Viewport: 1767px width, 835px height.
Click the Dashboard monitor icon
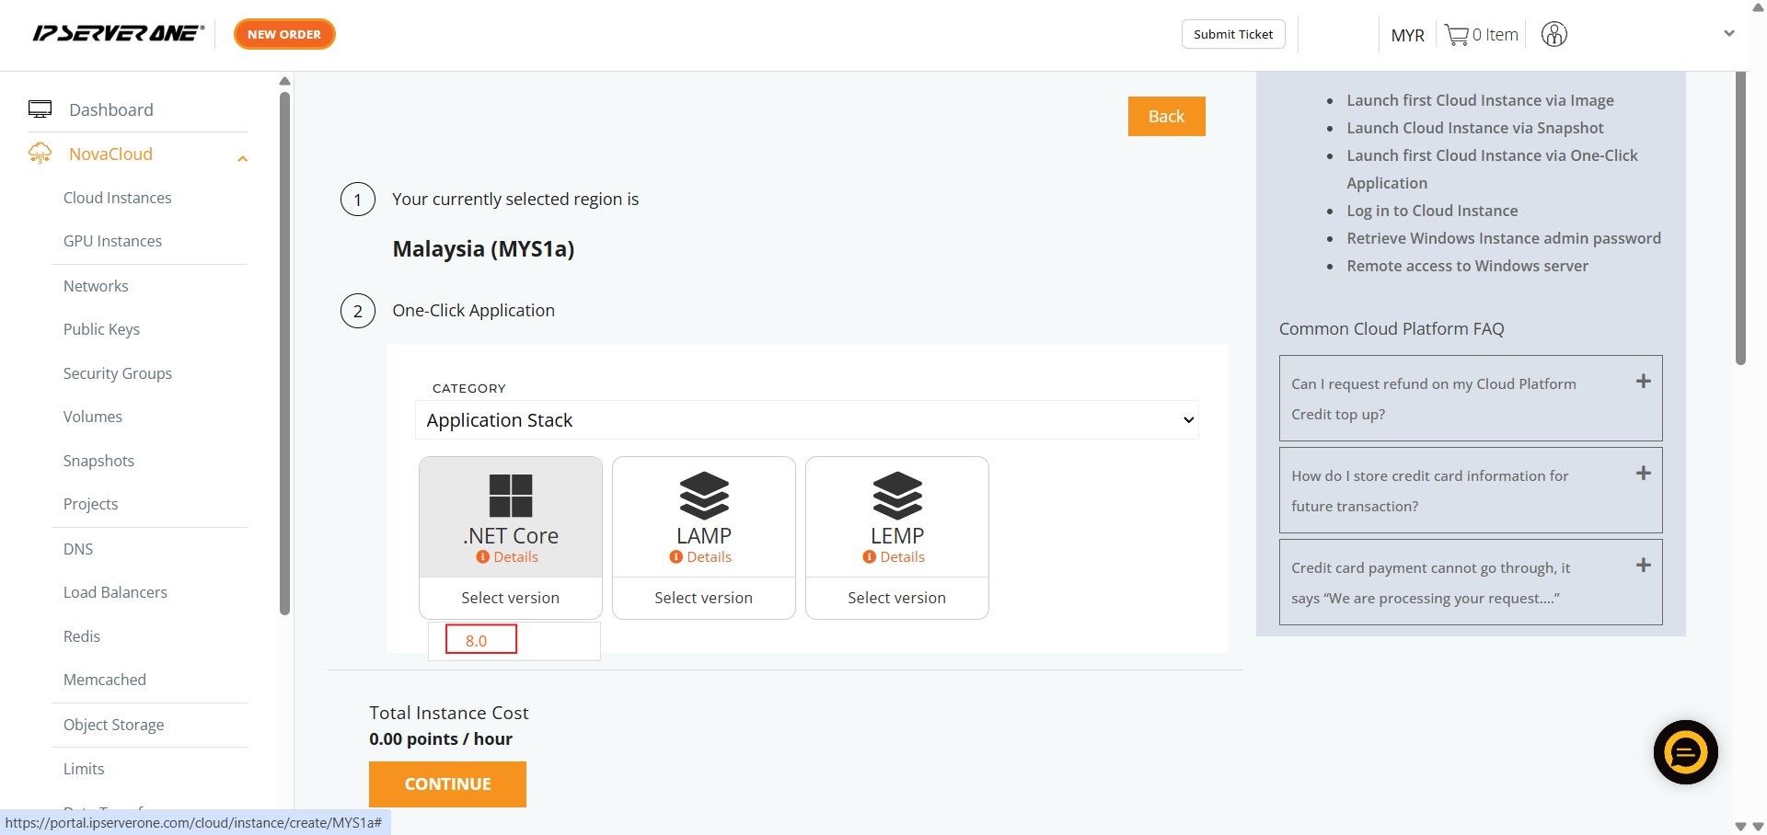(x=40, y=109)
